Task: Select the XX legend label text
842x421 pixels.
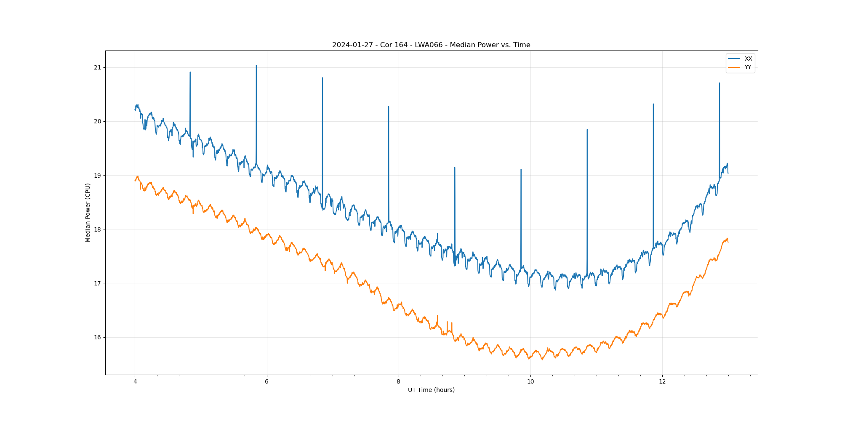Action: pyautogui.click(x=748, y=59)
